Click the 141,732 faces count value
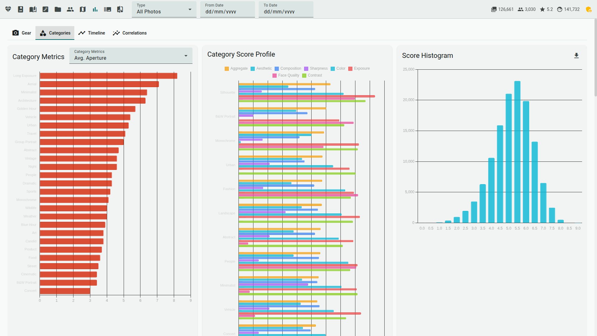The width and height of the screenshot is (597, 336). point(572,9)
